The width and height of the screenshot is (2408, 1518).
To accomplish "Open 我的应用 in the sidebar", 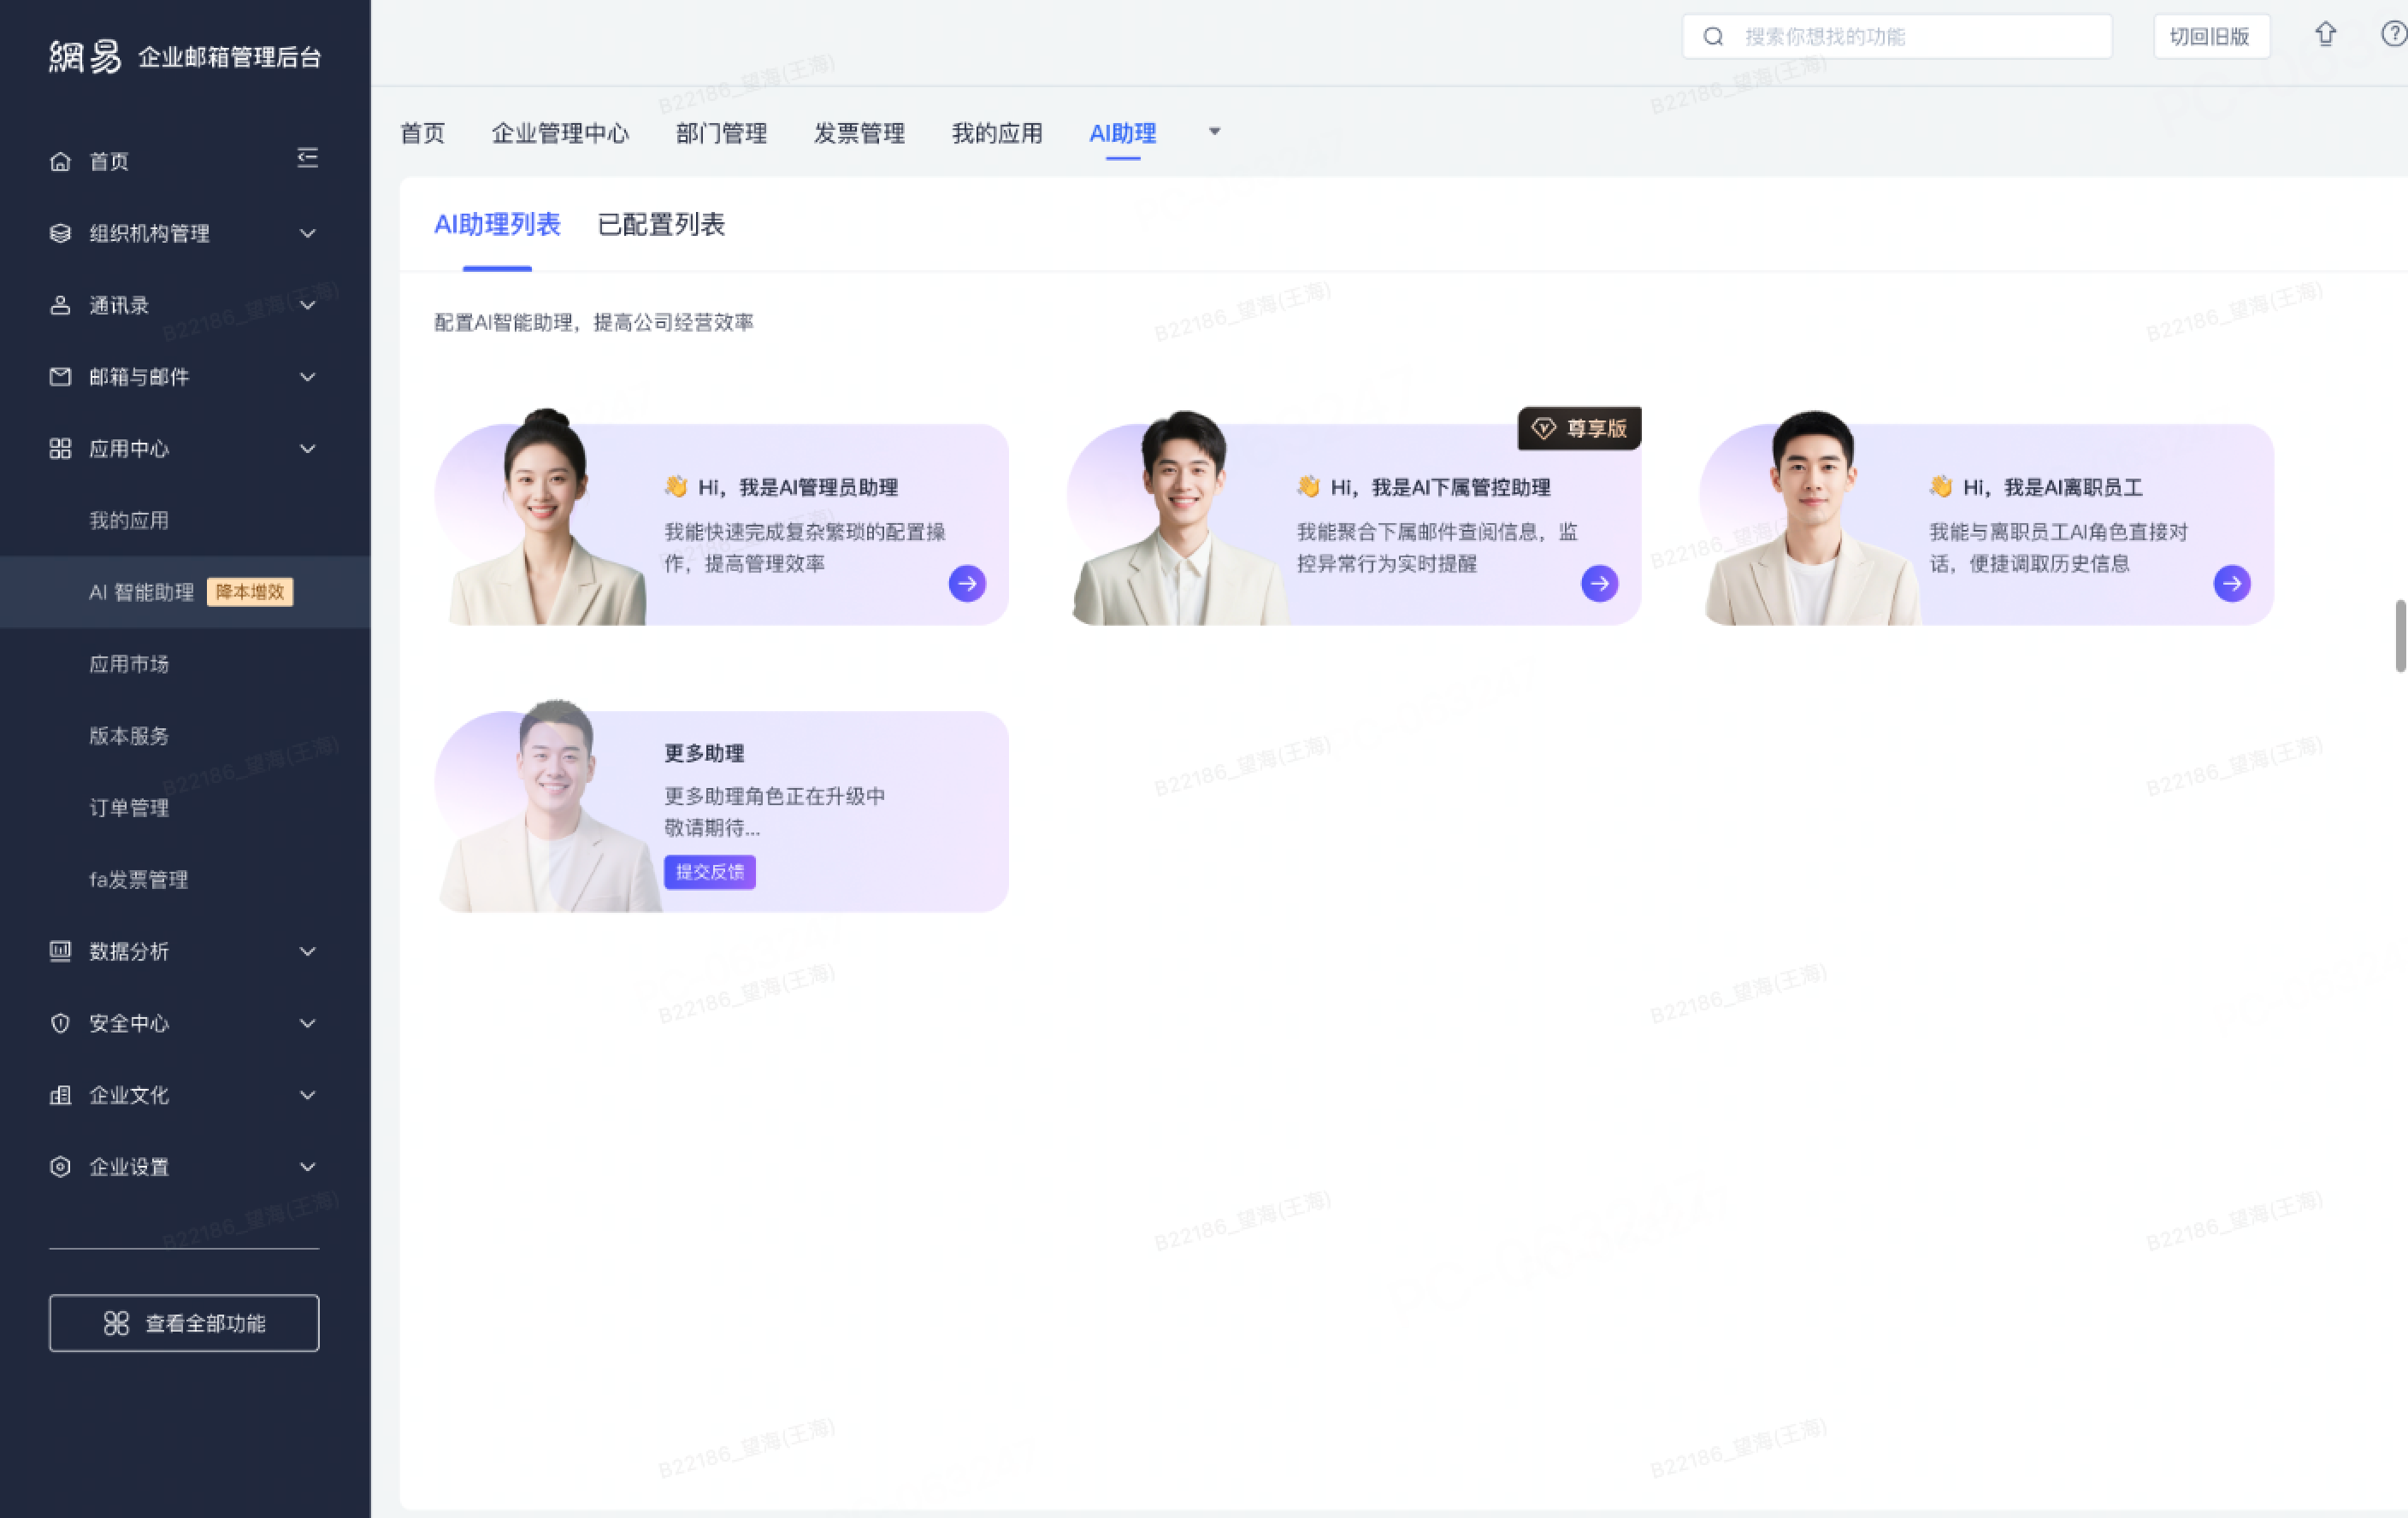I will [129, 521].
